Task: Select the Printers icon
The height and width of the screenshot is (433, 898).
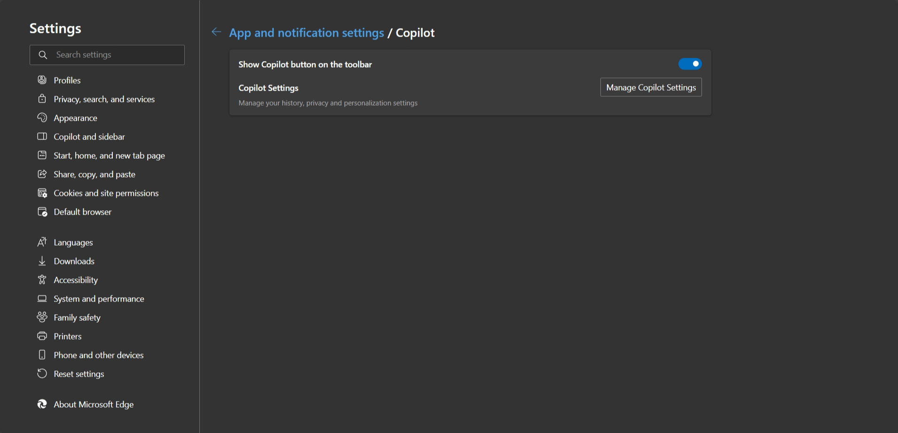Action: [x=42, y=336]
